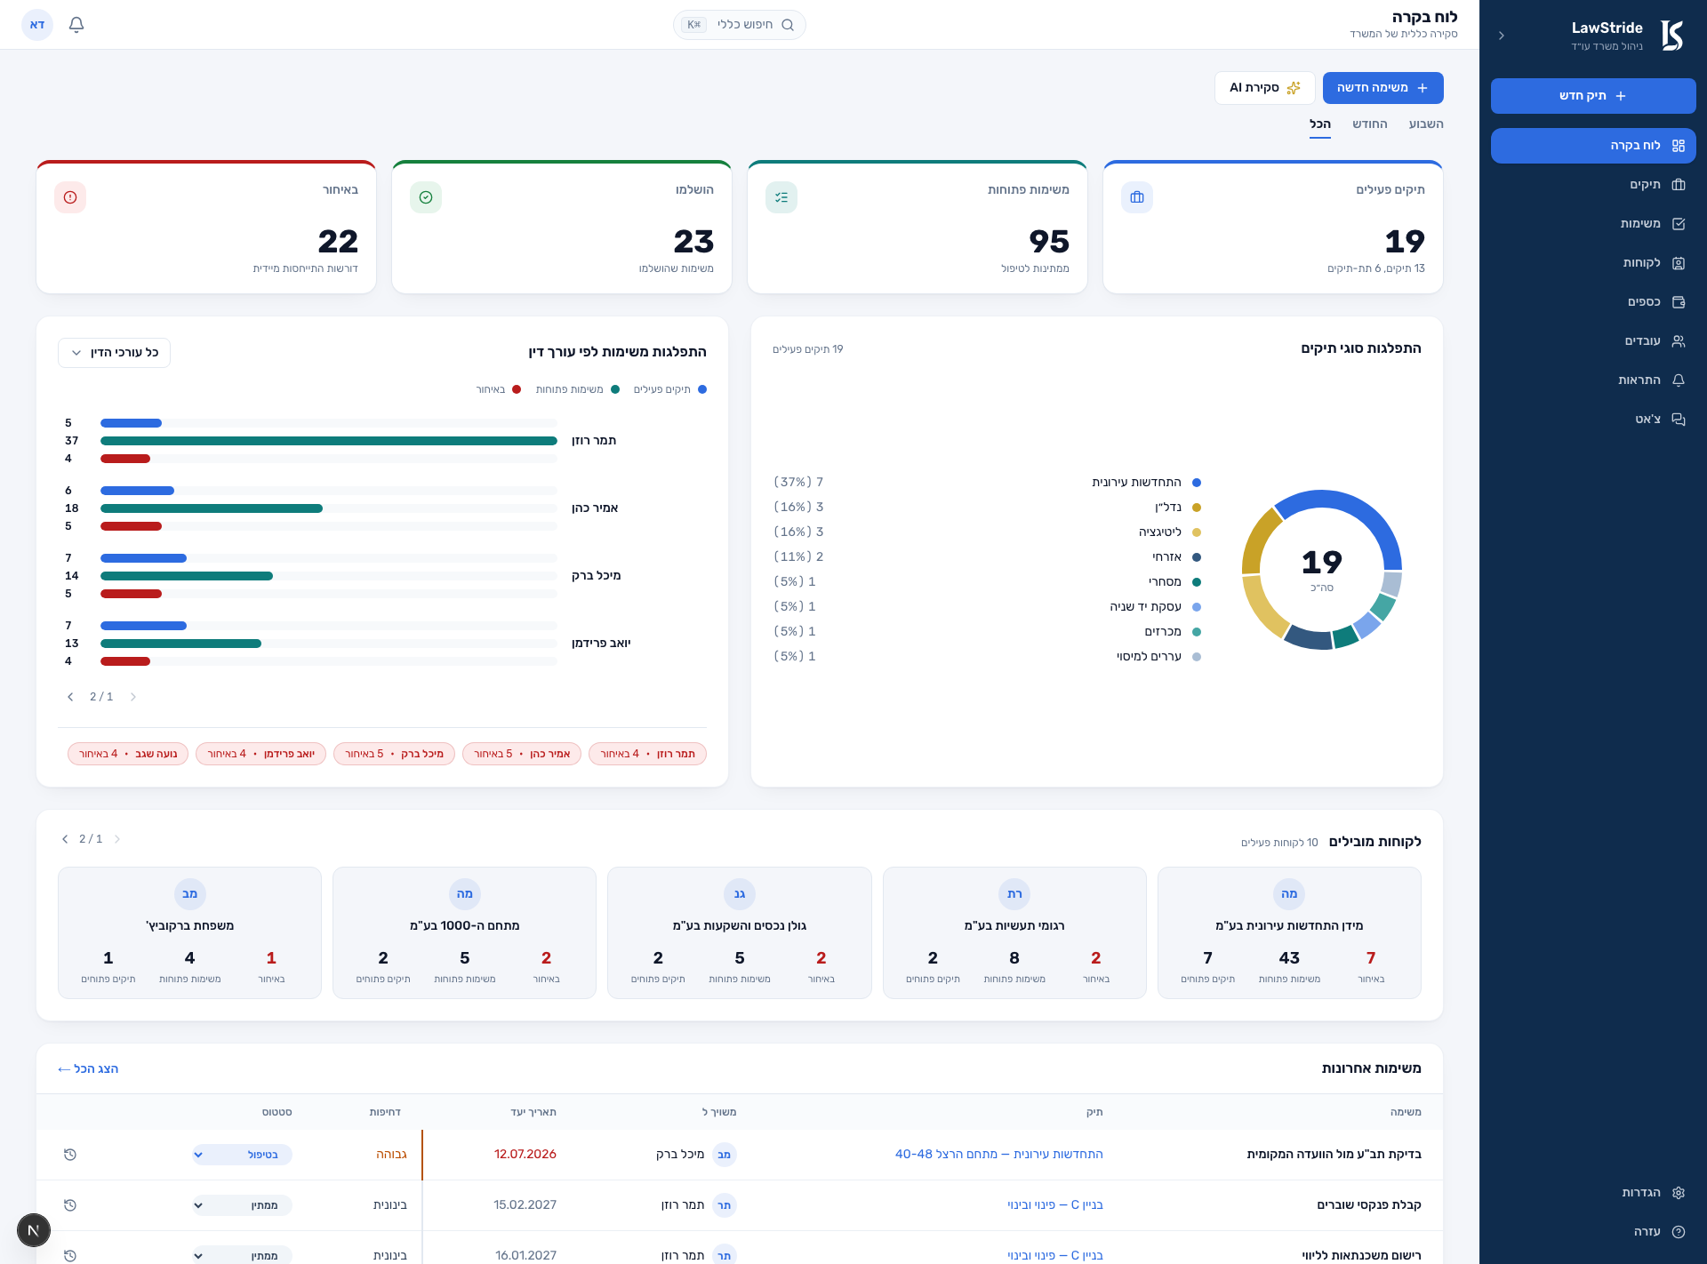
Task: Focus the חיפוש כללי search field
Action: (x=740, y=25)
